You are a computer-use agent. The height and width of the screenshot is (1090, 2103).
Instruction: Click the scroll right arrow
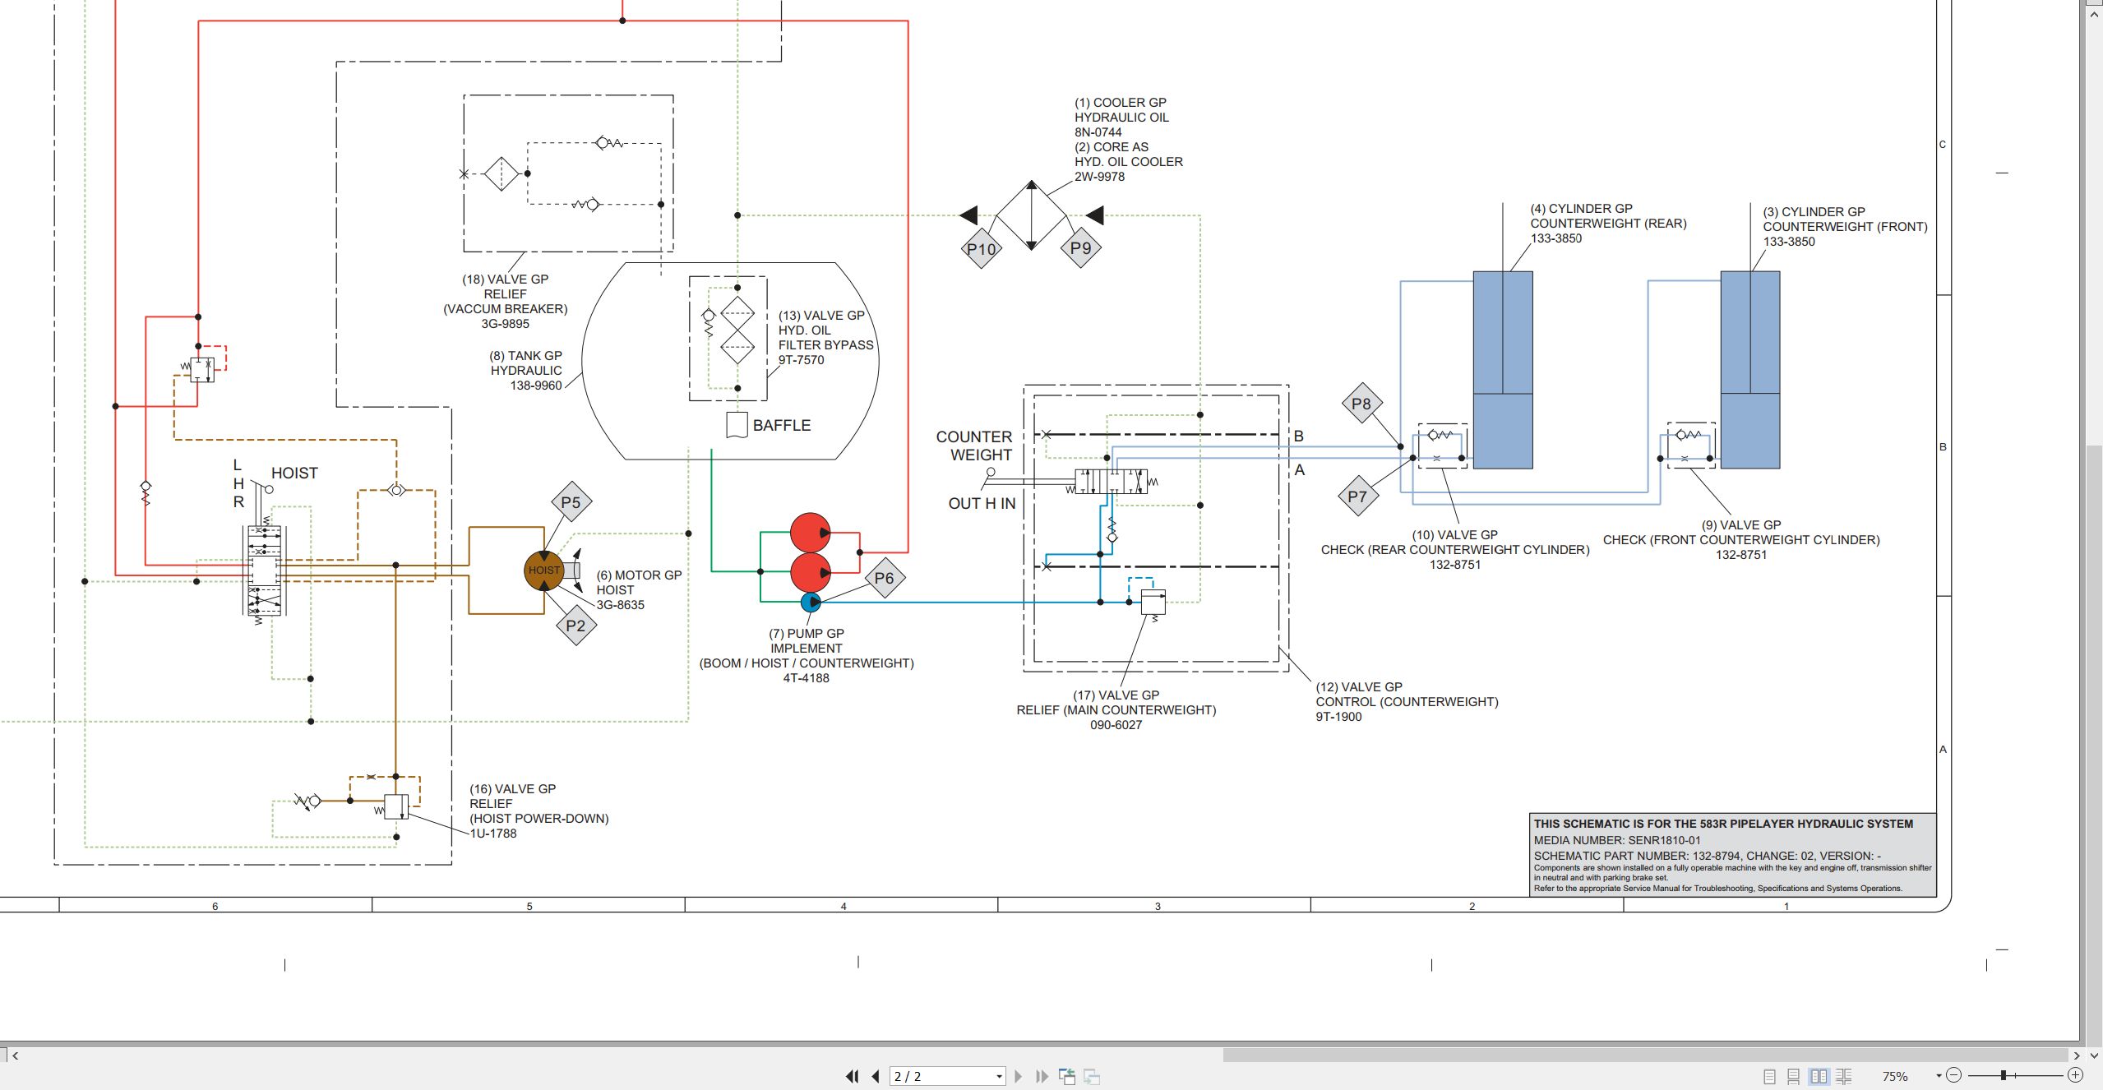(2078, 1055)
